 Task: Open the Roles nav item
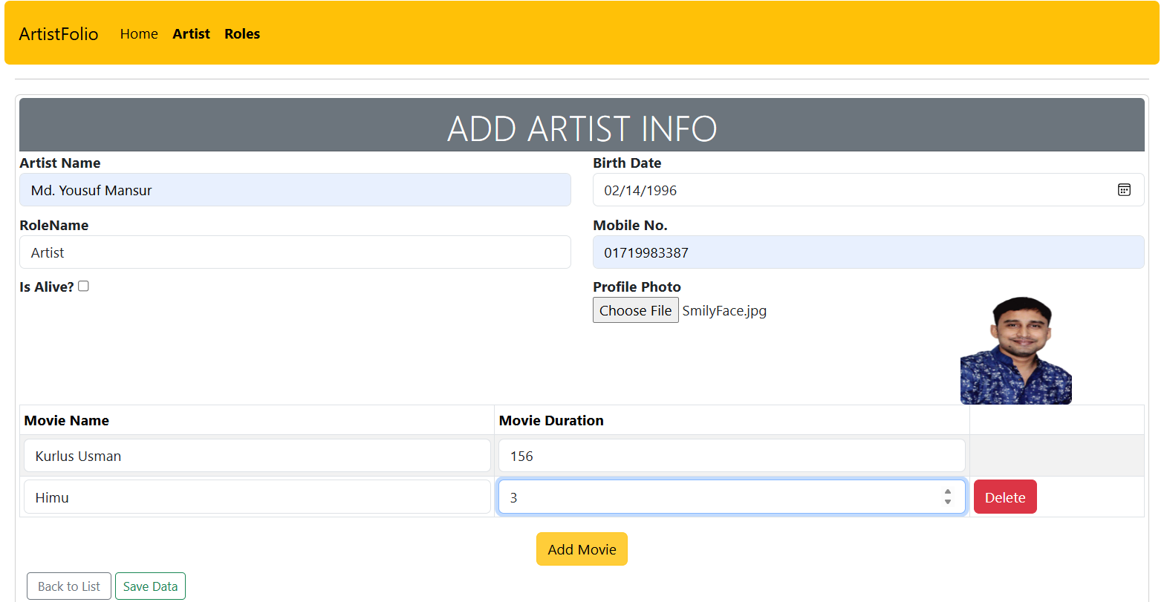242,33
